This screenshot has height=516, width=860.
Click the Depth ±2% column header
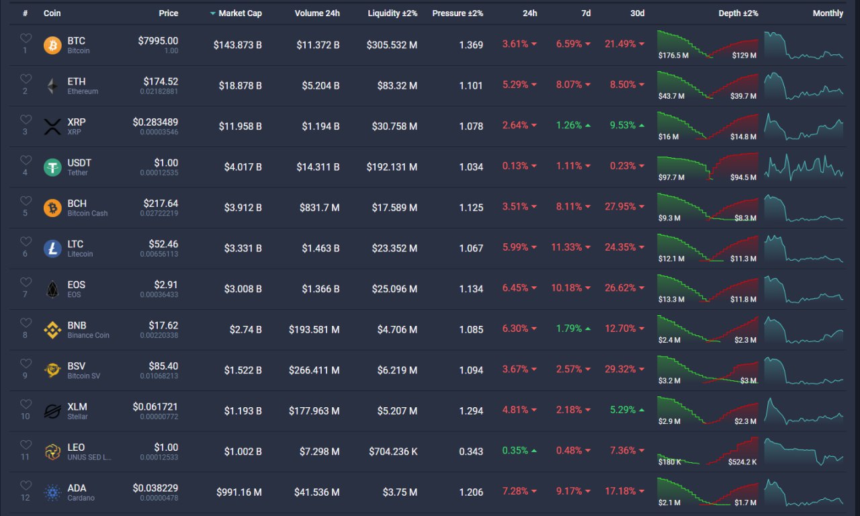(738, 13)
